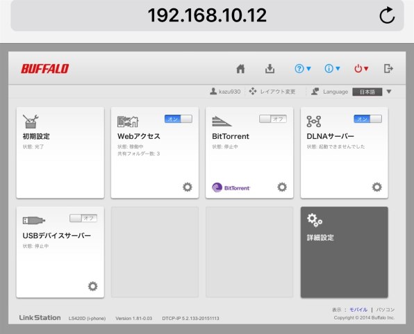Click the USBデバイスサーバー title text

(x=57, y=235)
